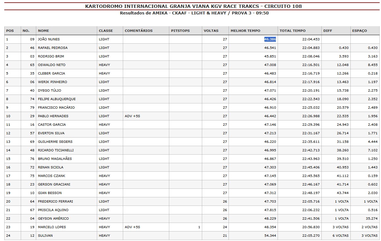The height and width of the screenshot is (241, 381).
Task: Click driver name GEYSON AMÉRICO
Action: tap(53, 218)
